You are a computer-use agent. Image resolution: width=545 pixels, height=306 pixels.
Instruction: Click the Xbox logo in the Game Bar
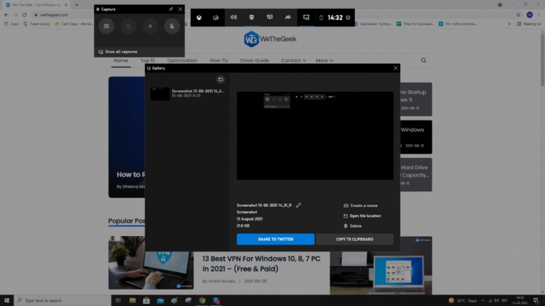(199, 18)
